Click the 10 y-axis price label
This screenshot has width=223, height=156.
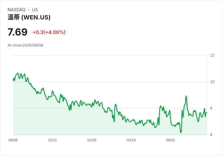click(x=212, y=82)
